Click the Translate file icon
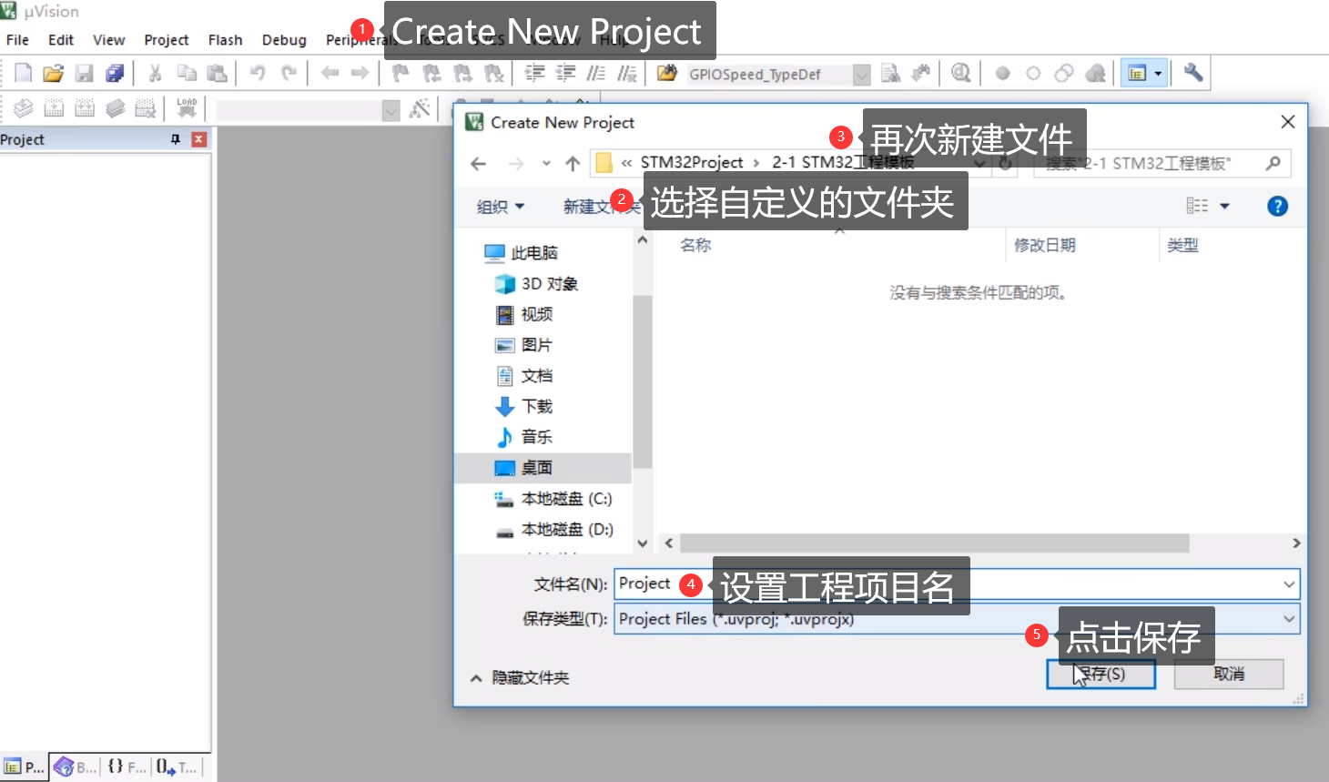 point(23,109)
